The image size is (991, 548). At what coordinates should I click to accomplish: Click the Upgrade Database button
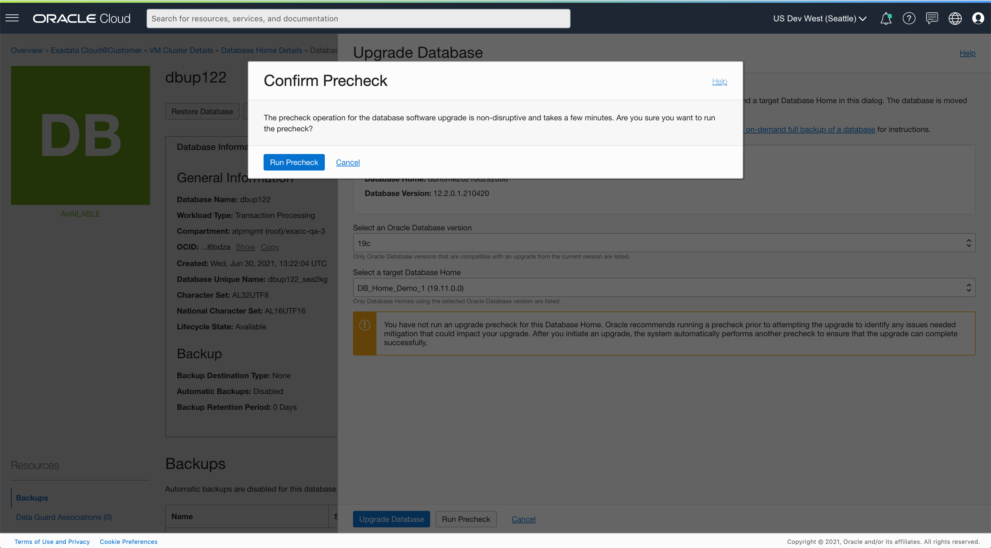tap(391, 519)
